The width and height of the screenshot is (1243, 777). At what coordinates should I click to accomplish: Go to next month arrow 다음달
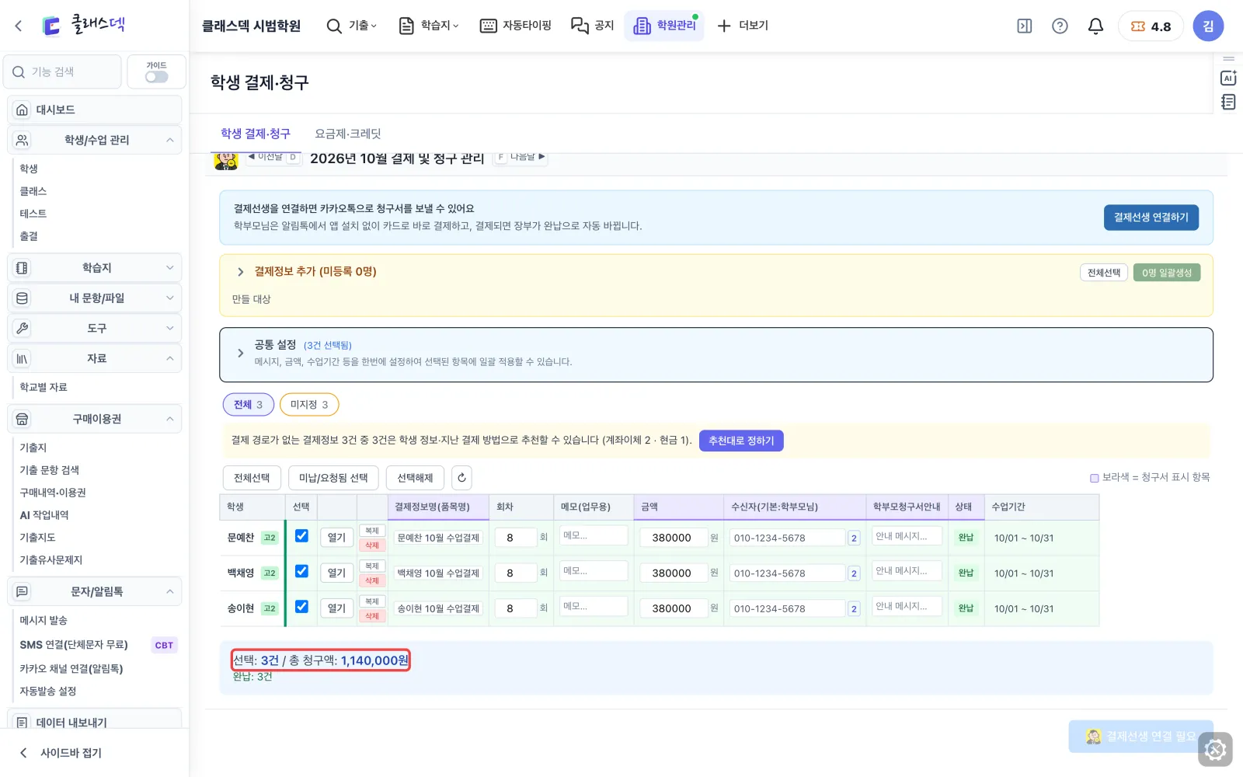point(521,157)
